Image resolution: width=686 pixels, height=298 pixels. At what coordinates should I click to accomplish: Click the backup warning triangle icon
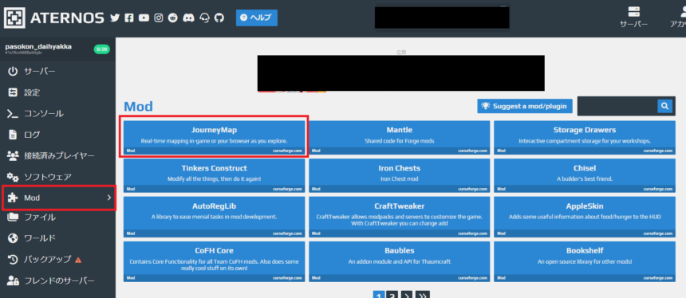click(78, 260)
